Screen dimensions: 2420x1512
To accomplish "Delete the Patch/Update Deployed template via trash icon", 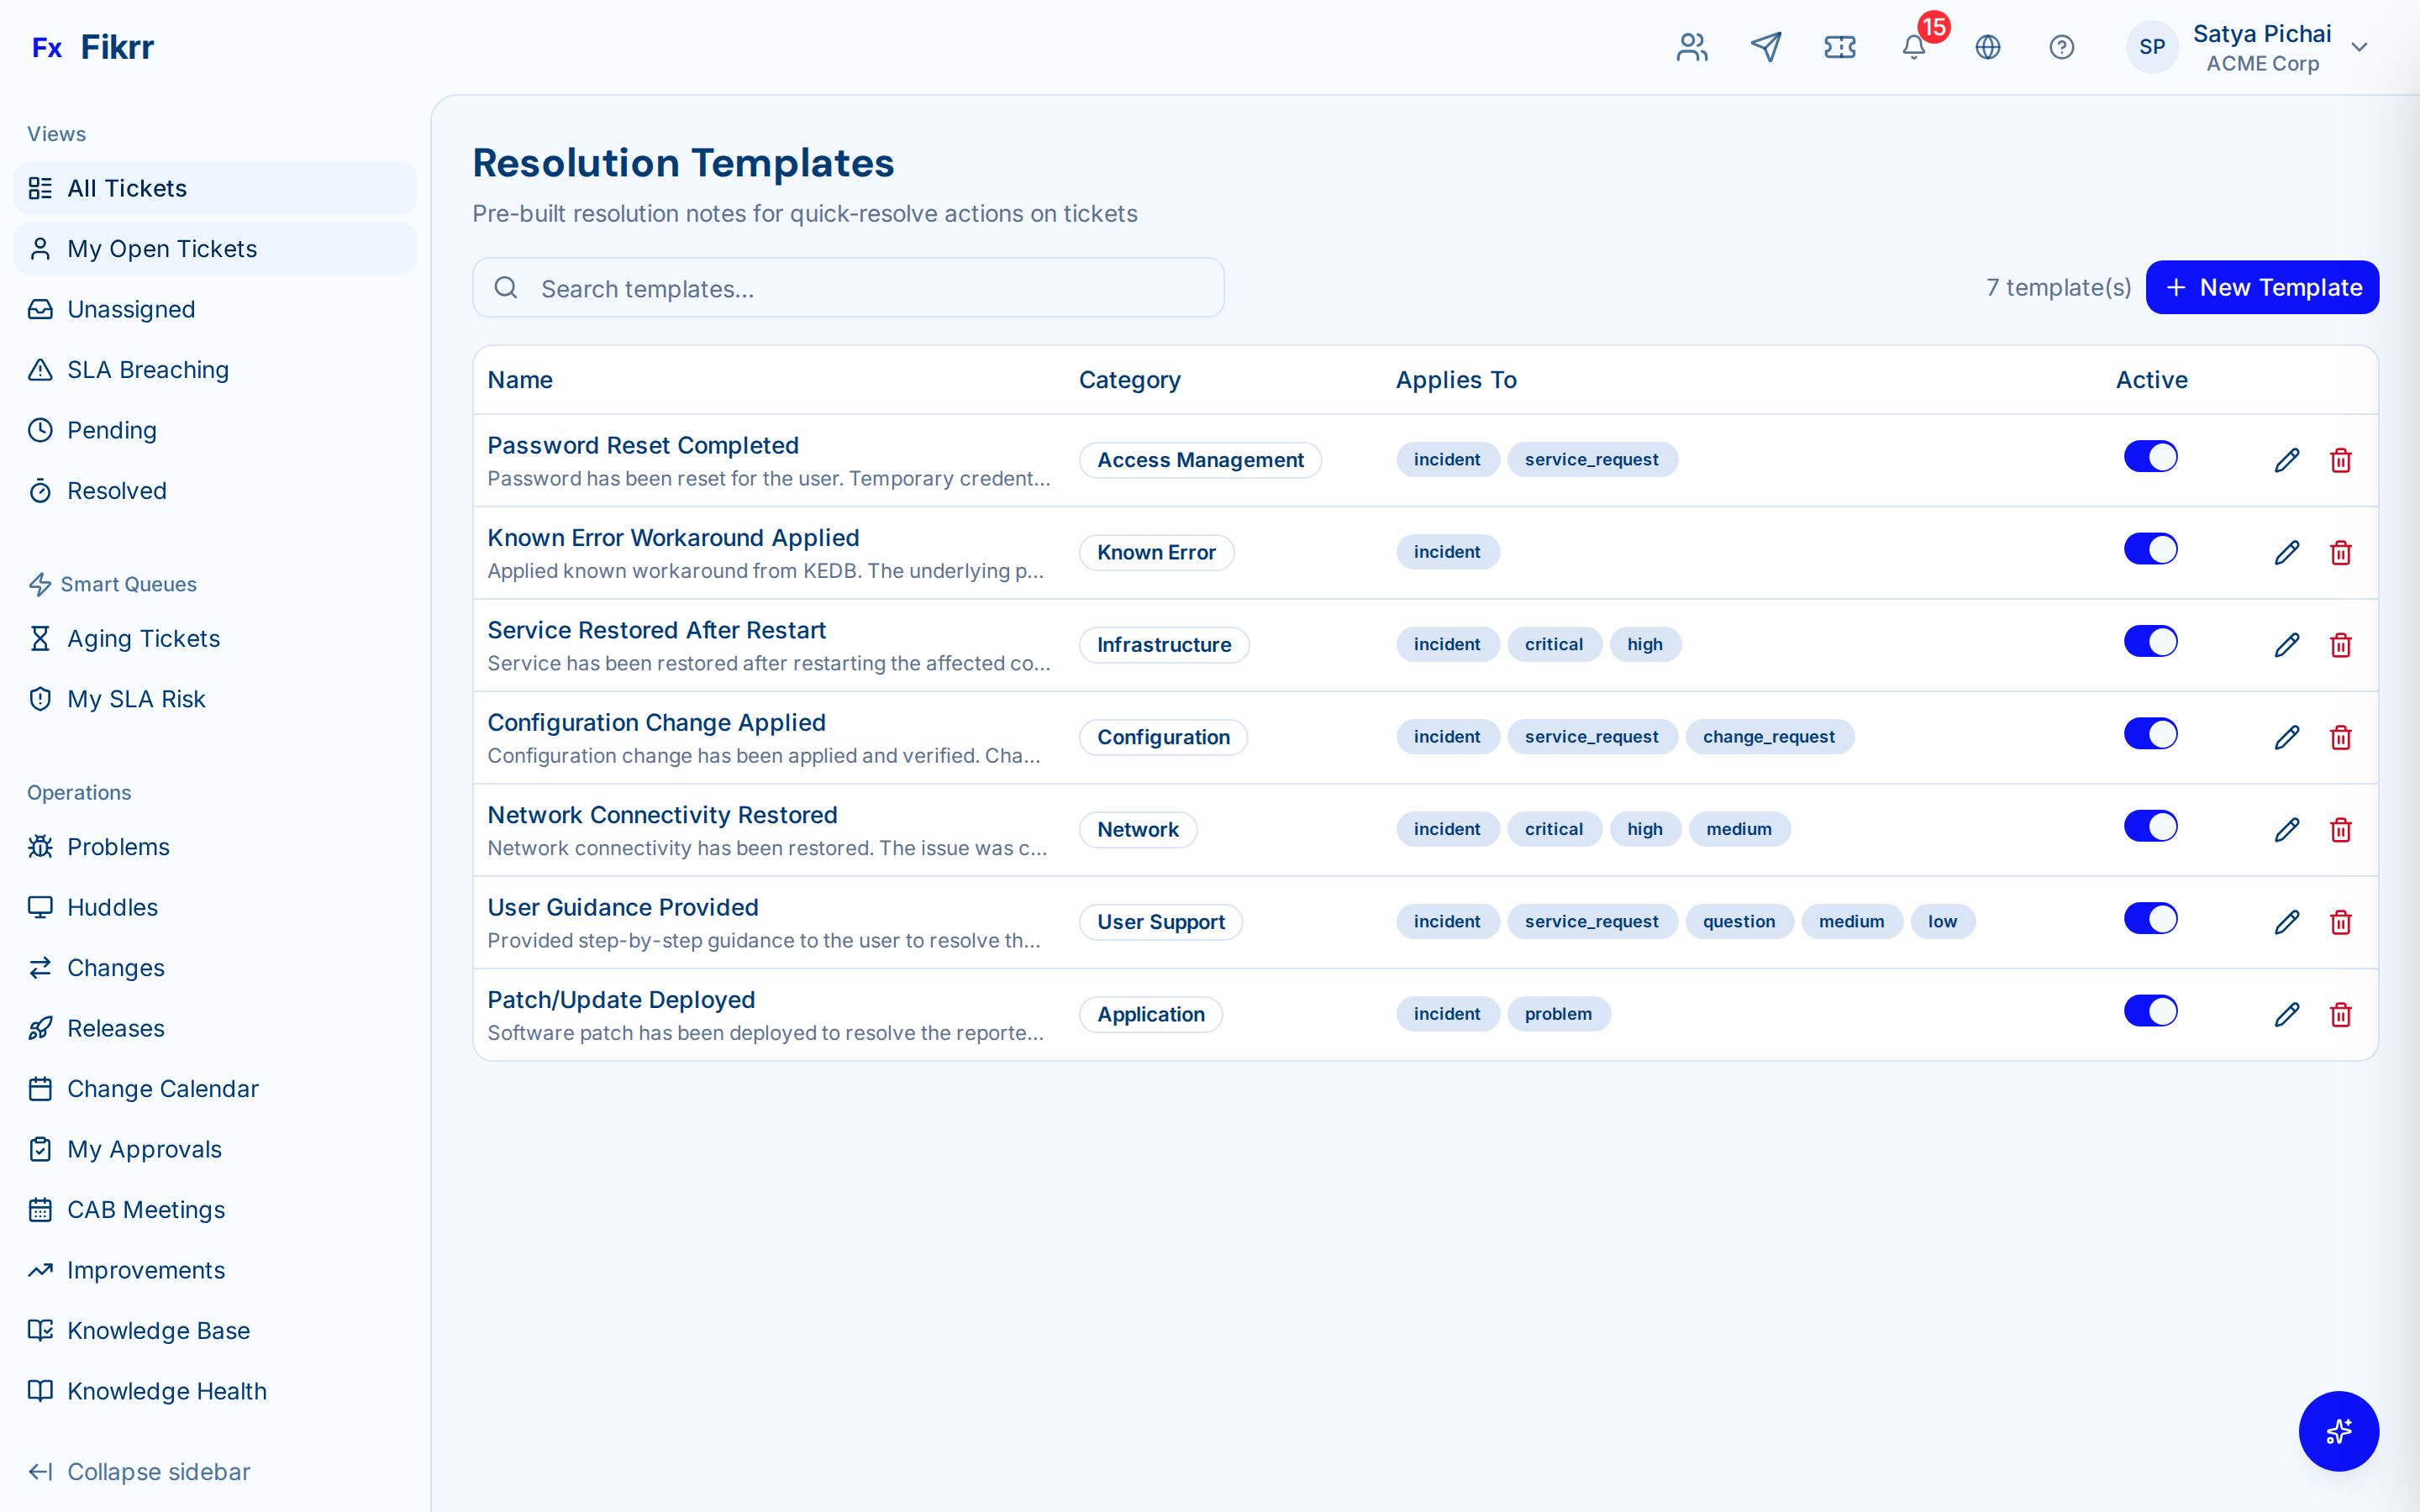I will 2341,1014.
